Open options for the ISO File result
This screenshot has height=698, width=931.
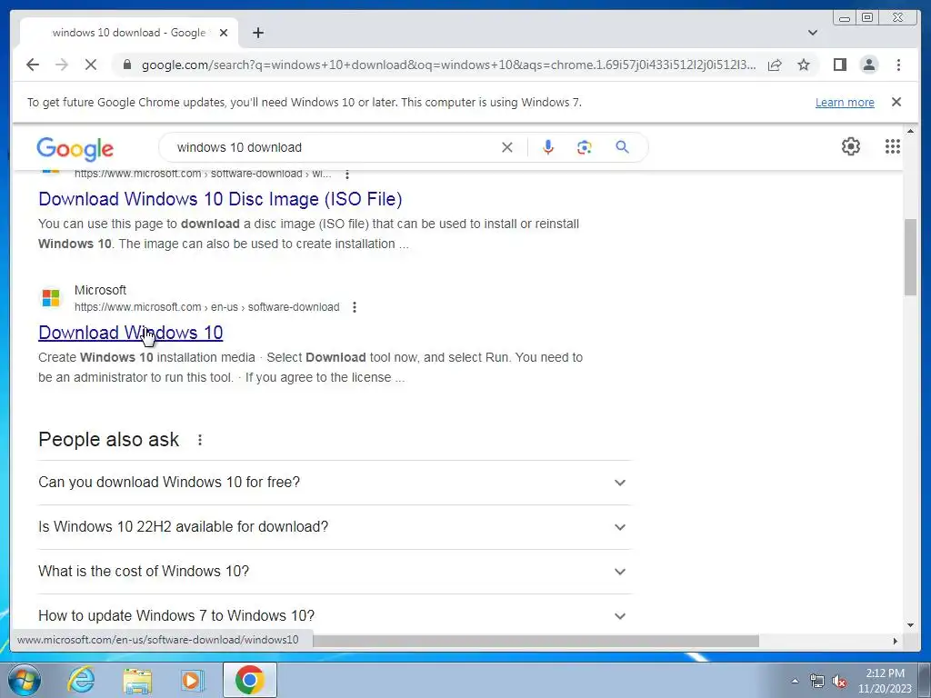(x=347, y=174)
